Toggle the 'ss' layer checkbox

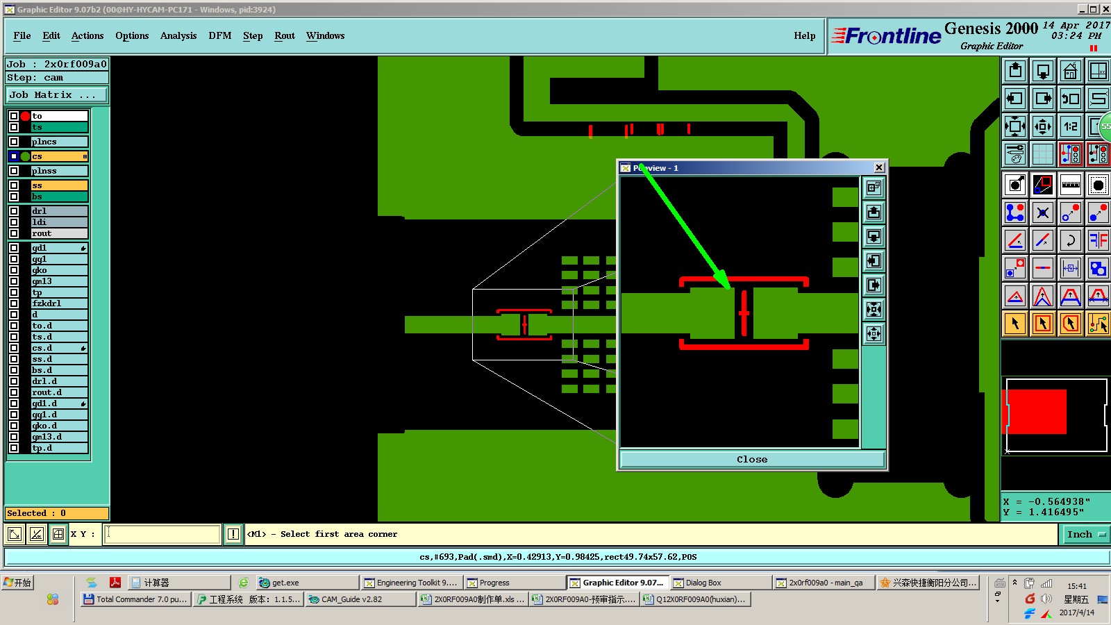[14, 185]
